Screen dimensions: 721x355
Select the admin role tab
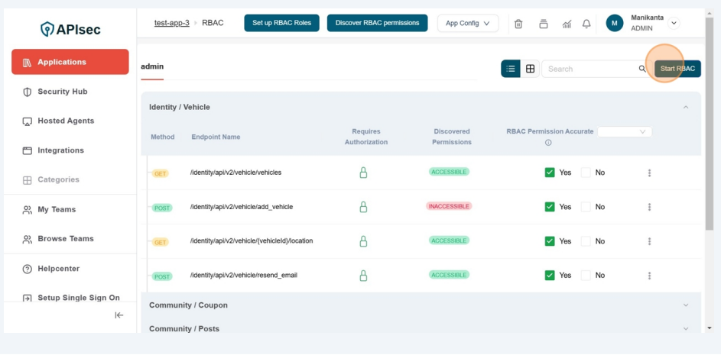click(152, 66)
